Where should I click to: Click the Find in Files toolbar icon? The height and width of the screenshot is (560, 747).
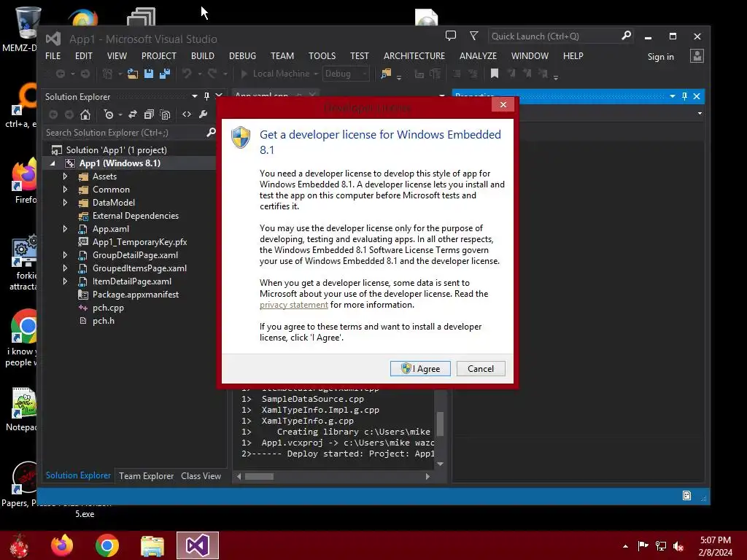point(386,74)
